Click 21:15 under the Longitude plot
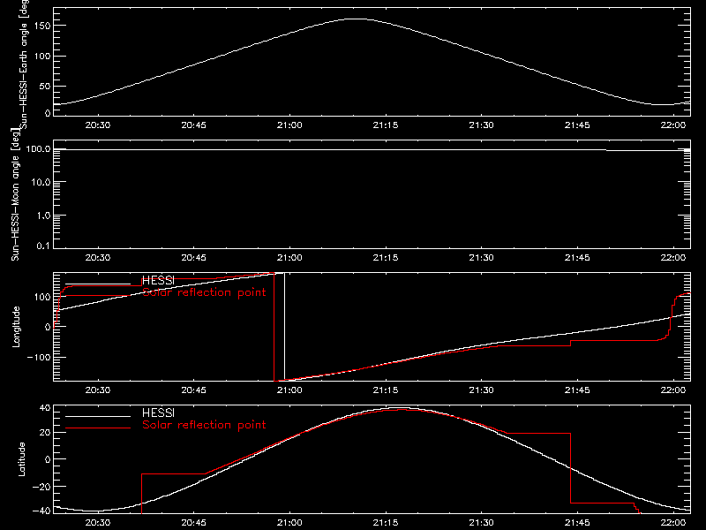 click(x=386, y=390)
